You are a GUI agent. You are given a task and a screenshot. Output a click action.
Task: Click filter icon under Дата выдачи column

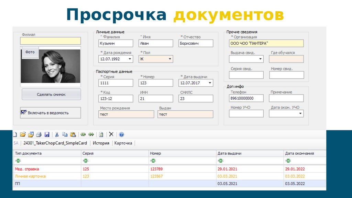[220, 161]
